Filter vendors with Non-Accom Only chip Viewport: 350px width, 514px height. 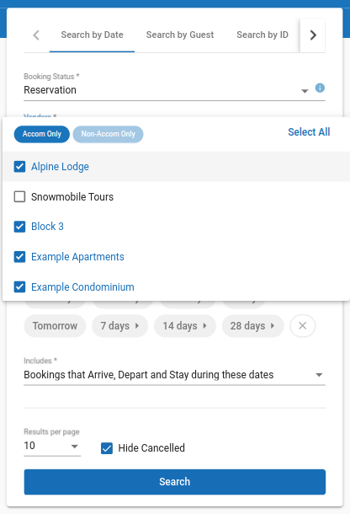[108, 134]
